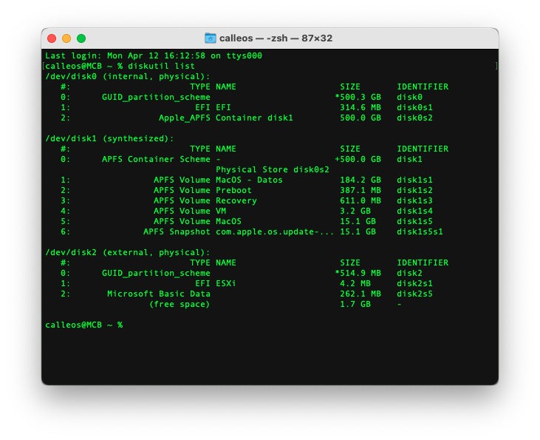Click the '611.0 MB' size value
This screenshot has height=440, width=540.
(x=360, y=200)
